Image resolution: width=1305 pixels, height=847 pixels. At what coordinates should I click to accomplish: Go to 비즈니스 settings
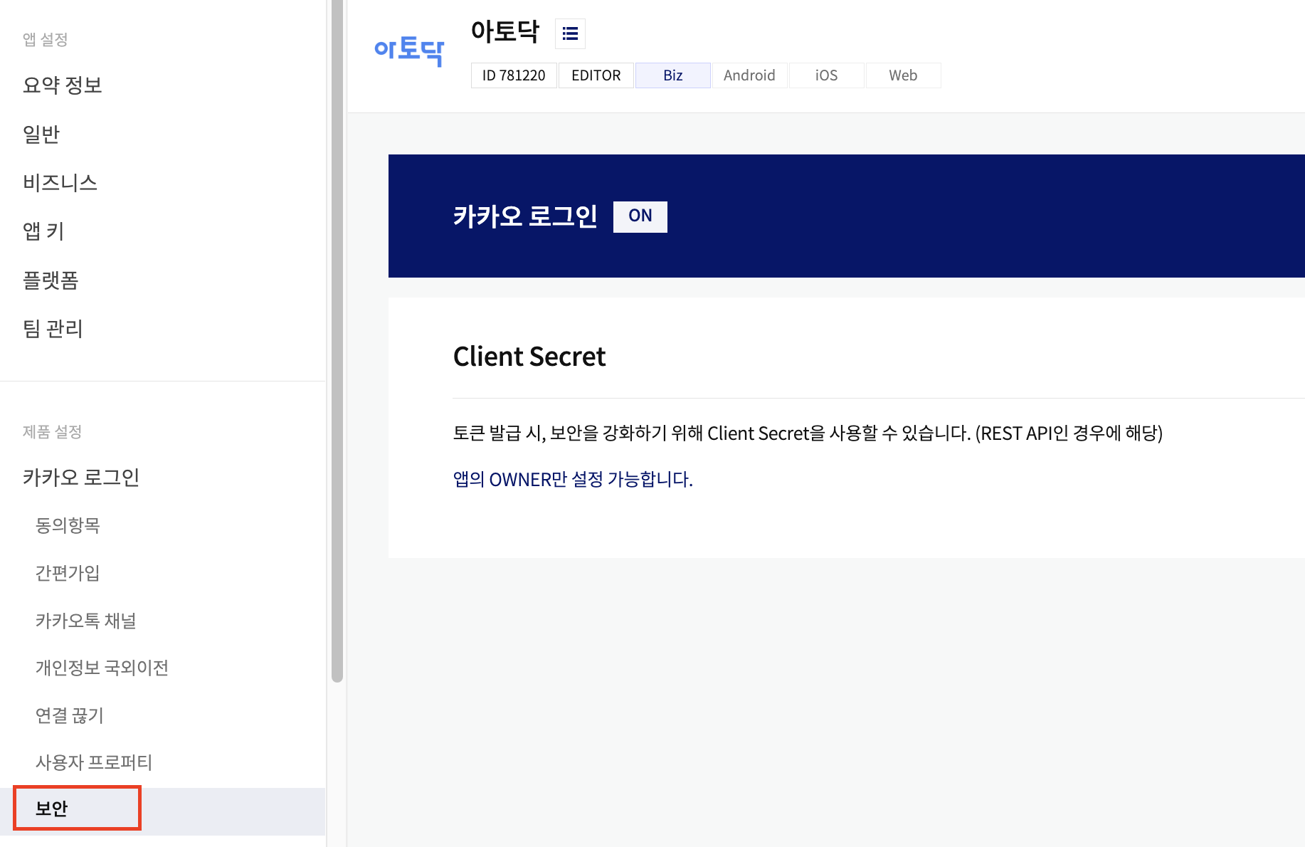pos(60,183)
